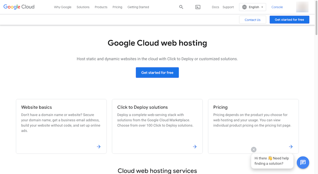Viewport: 318px width, 174px height.
Task: Follow the Pricing card arrow
Action: (x=291, y=147)
